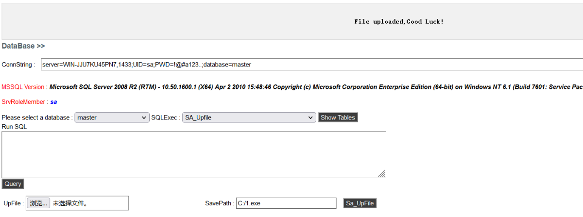
Task: Focus the Run SQL text area
Action: point(193,154)
